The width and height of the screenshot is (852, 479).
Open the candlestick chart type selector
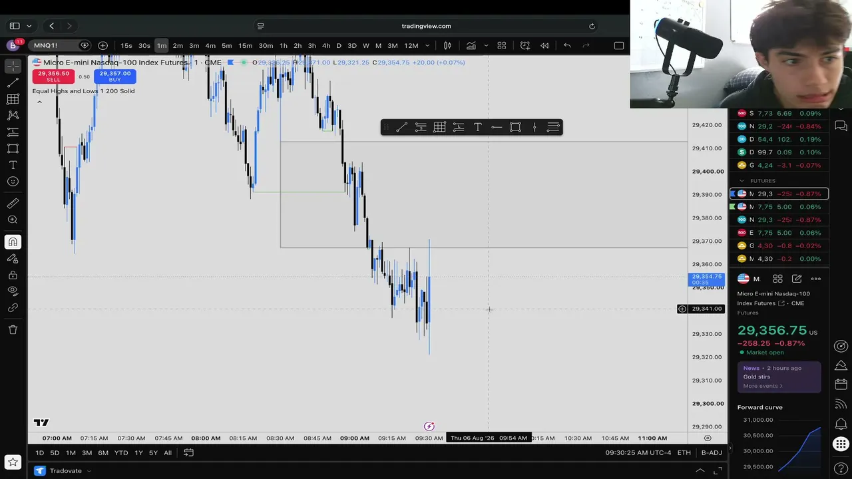447,45
